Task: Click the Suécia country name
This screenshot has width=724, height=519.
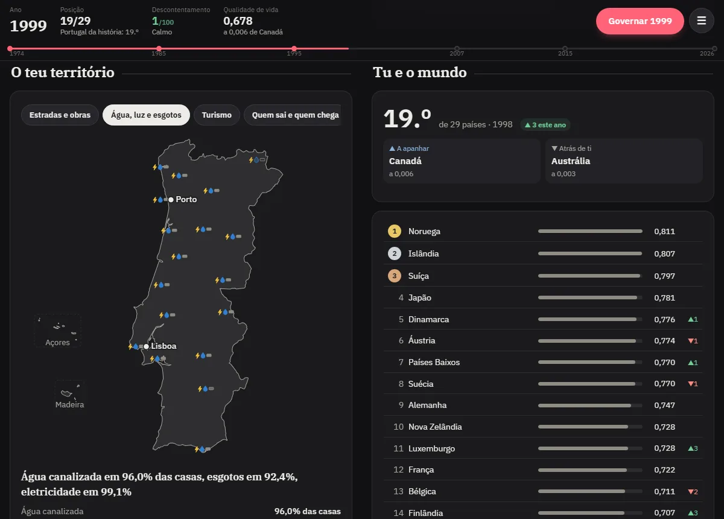Action: [421, 384]
